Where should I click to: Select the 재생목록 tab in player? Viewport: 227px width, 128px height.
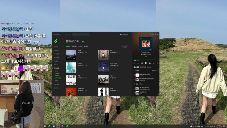[x=136, y=67]
